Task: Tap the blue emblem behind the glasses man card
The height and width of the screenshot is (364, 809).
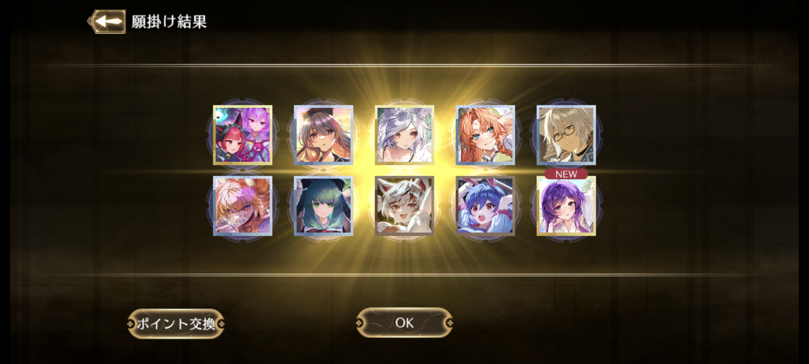Action: (x=600, y=135)
